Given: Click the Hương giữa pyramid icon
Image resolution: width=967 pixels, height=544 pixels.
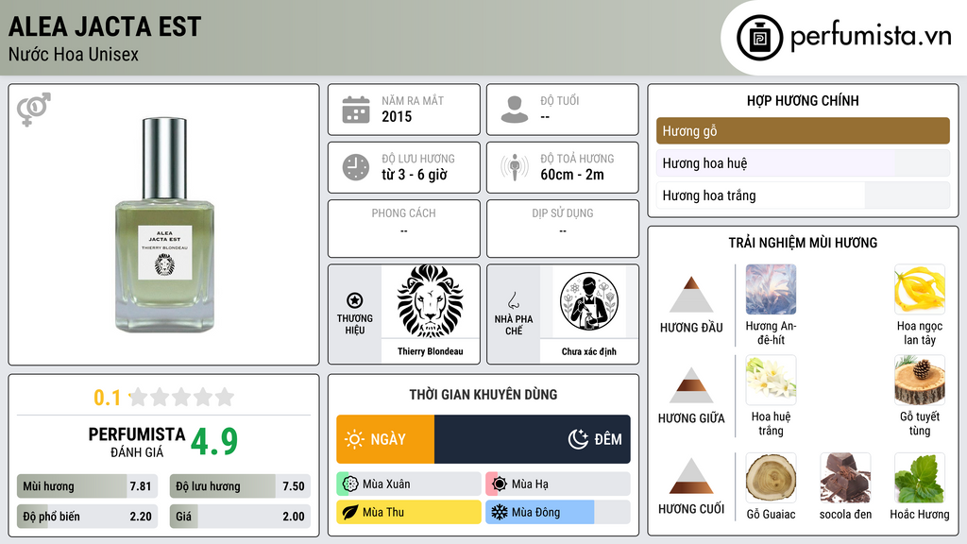Looking at the screenshot, I should 691,385.
